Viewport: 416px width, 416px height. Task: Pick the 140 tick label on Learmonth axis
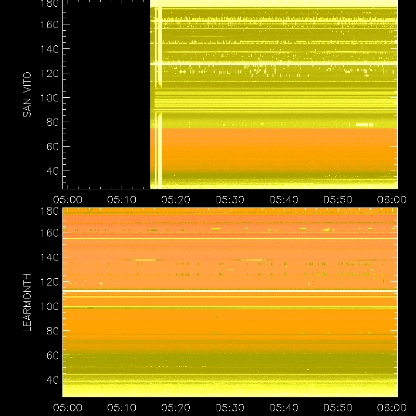click(x=49, y=257)
